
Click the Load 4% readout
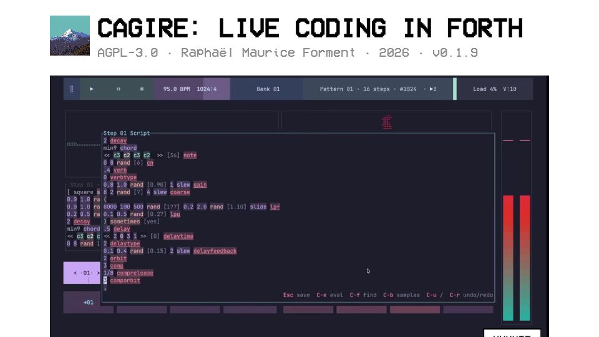click(485, 89)
